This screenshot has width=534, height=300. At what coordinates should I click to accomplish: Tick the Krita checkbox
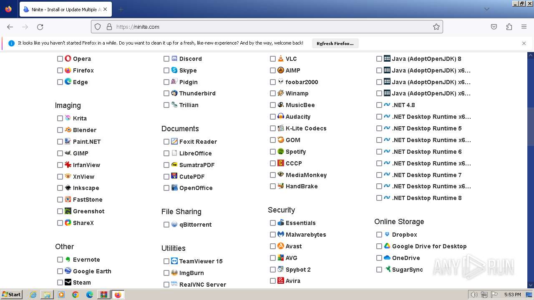(x=60, y=118)
